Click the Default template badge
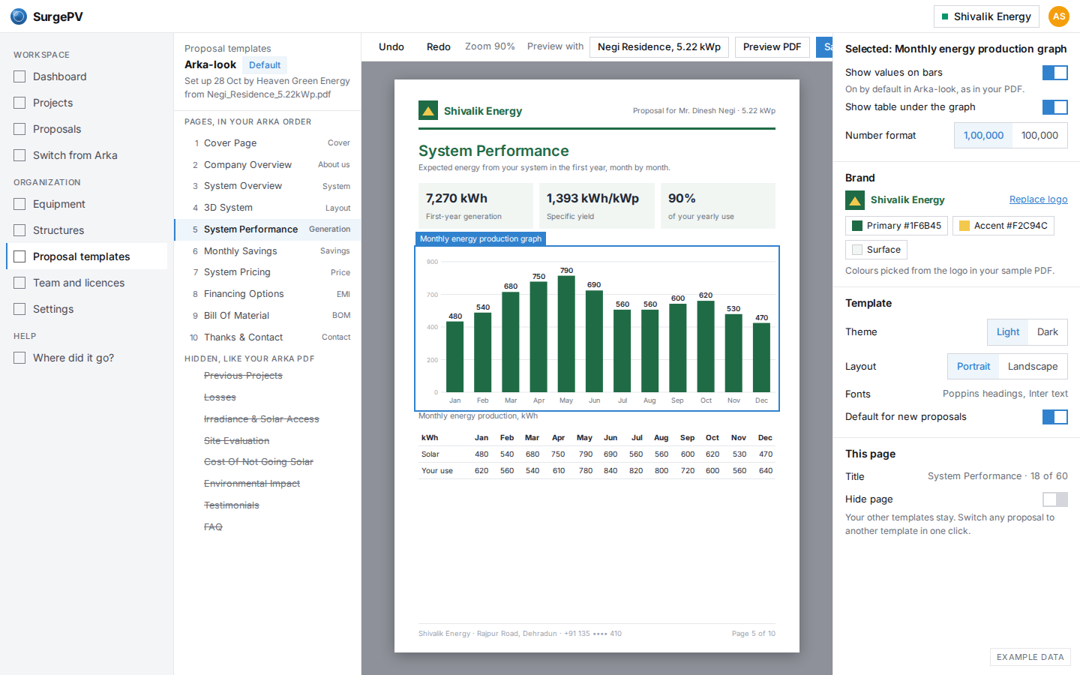Viewport: 1080px width, 675px height. coord(265,65)
